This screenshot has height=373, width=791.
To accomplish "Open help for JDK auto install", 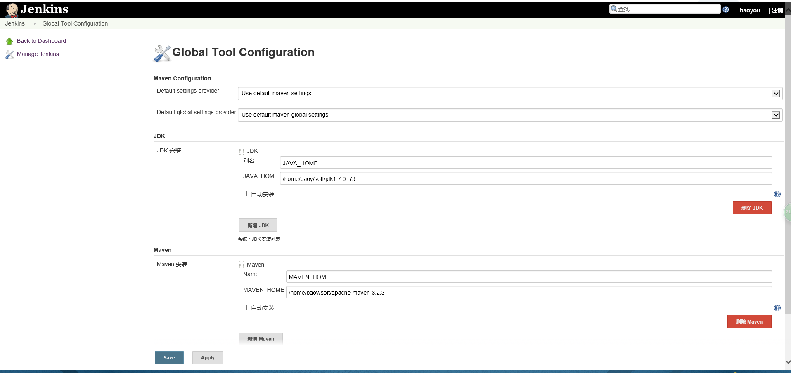I will [x=777, y=194].
